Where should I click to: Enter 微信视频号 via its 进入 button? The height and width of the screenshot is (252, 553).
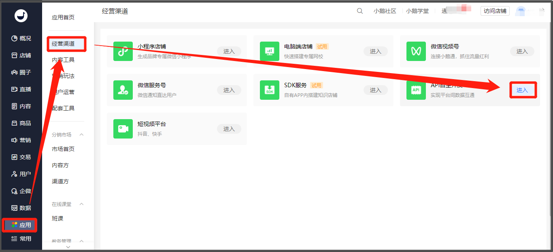522,51
